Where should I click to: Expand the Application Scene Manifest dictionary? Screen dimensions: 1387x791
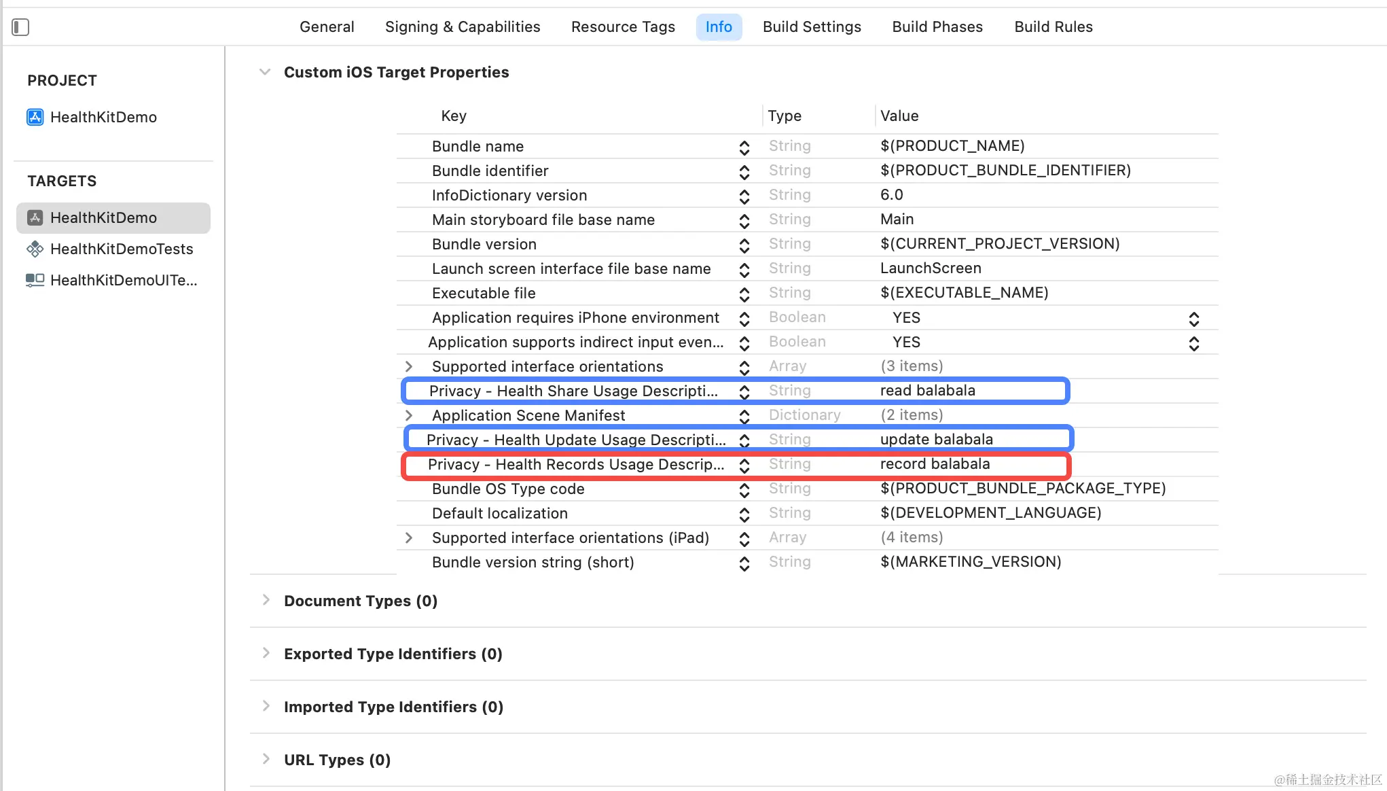click(x=408, y=415)
